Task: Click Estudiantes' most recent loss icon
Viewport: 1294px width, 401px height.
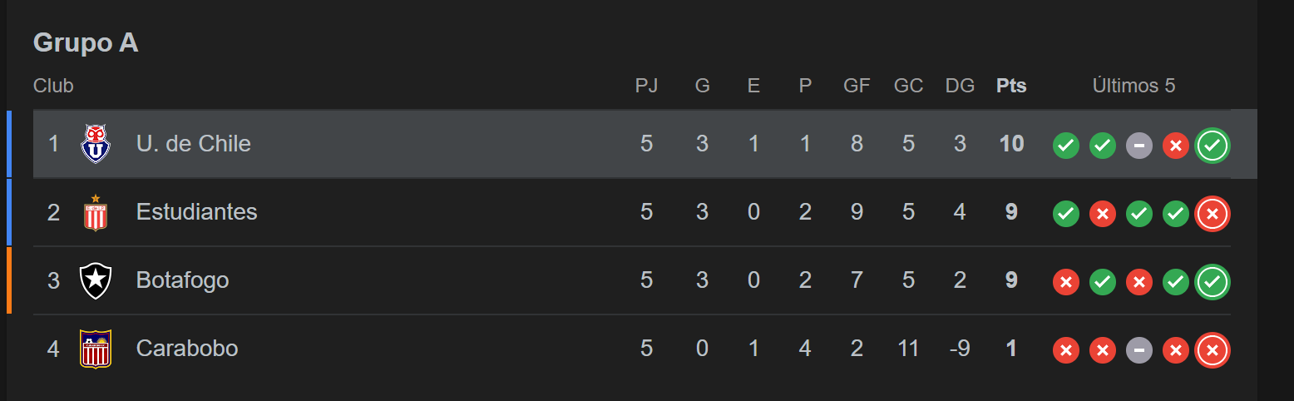Action: click(1213, 214)
